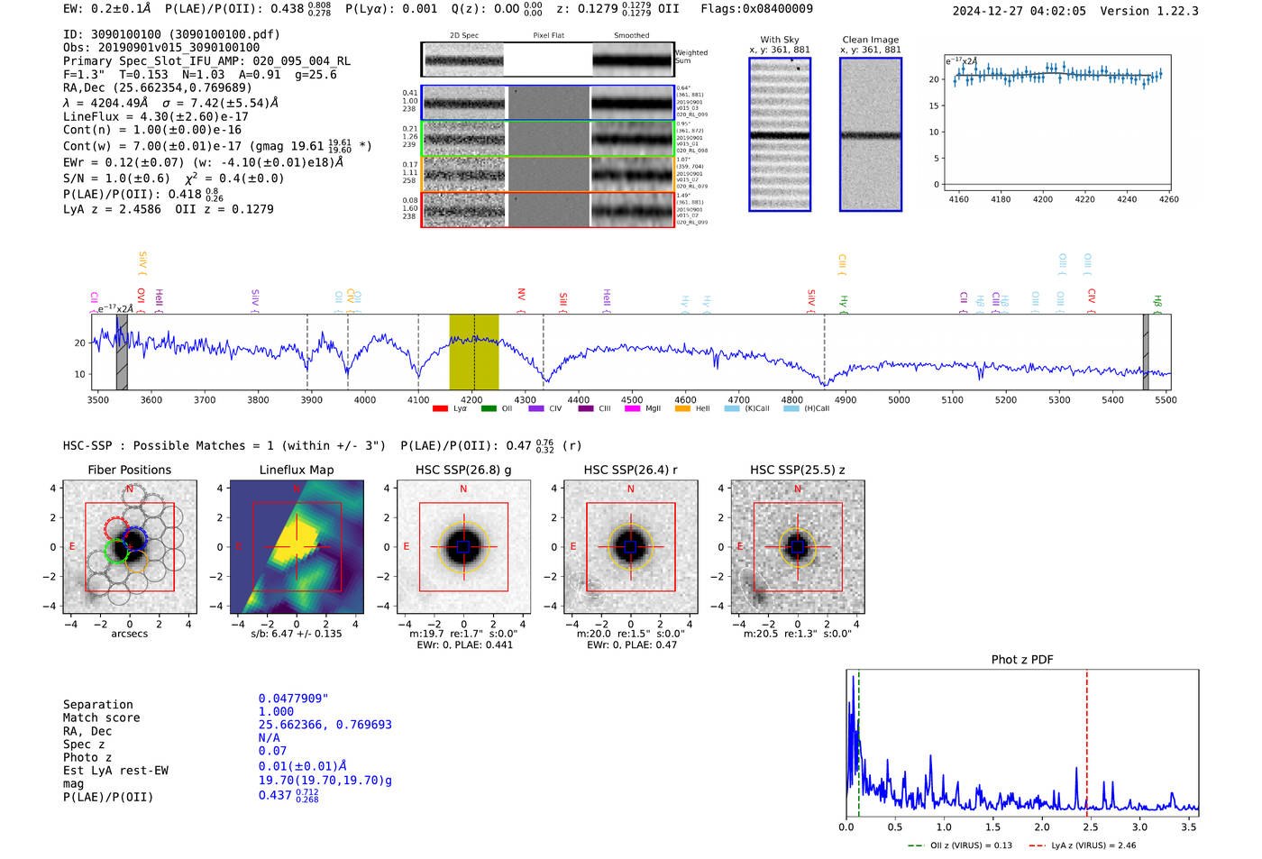This screenshot has height=859, width=1262.
Task: Click the purple CIV legend swatch
Action: [536, 408]
